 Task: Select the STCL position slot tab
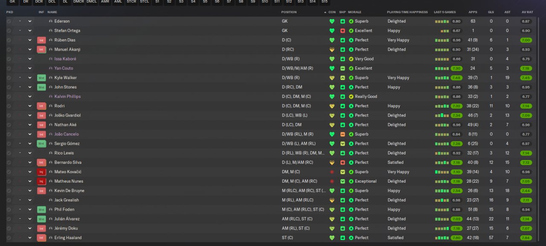tap(145, 2)
